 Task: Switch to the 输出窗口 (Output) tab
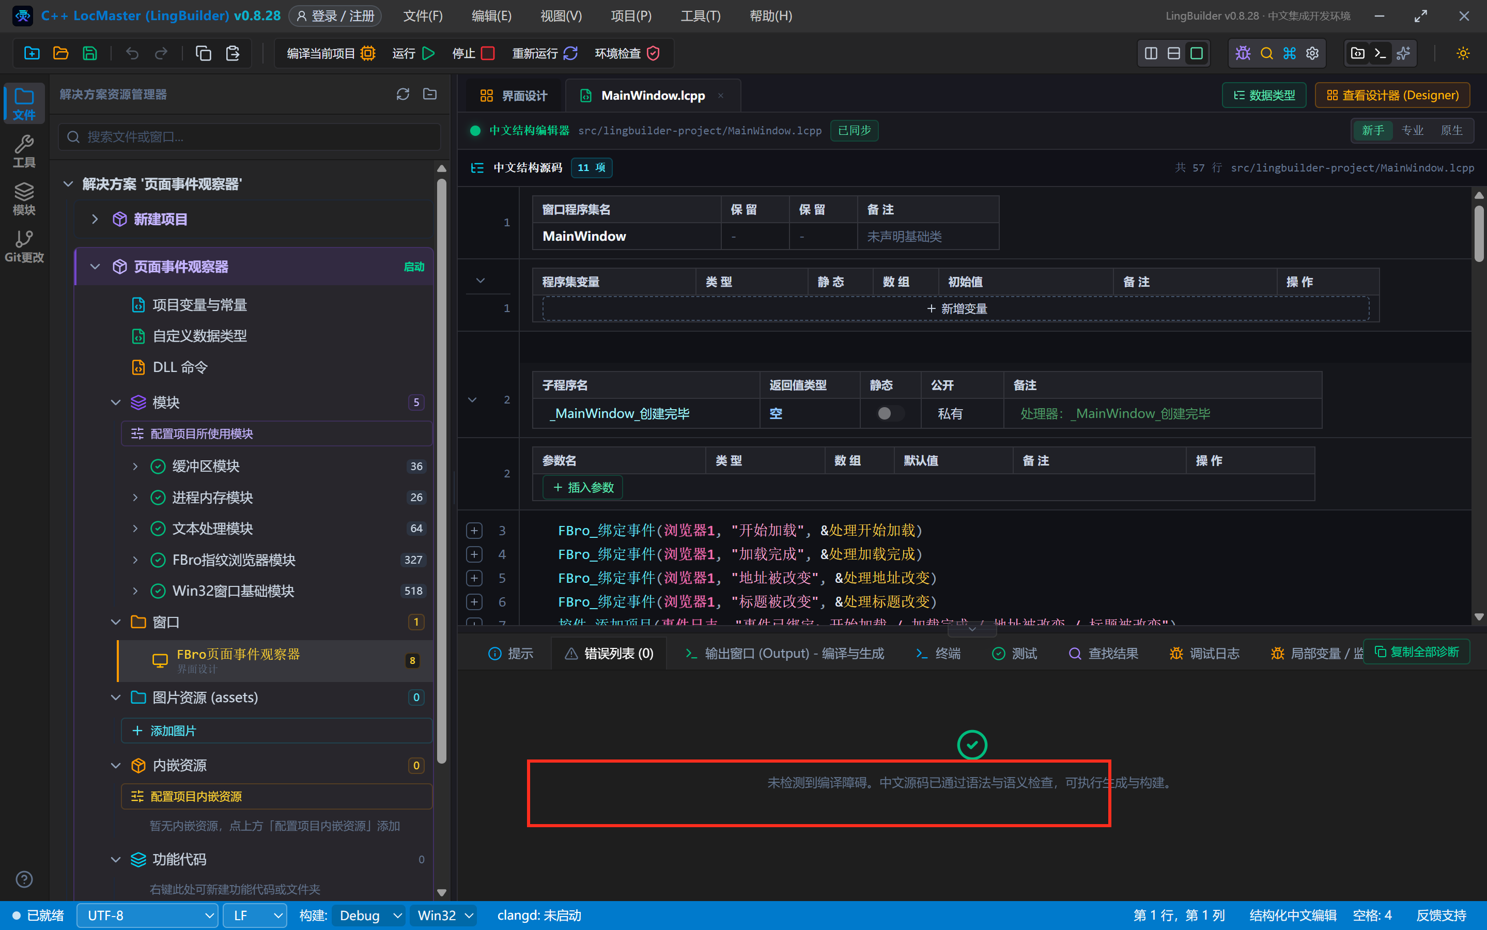(785, 653)
